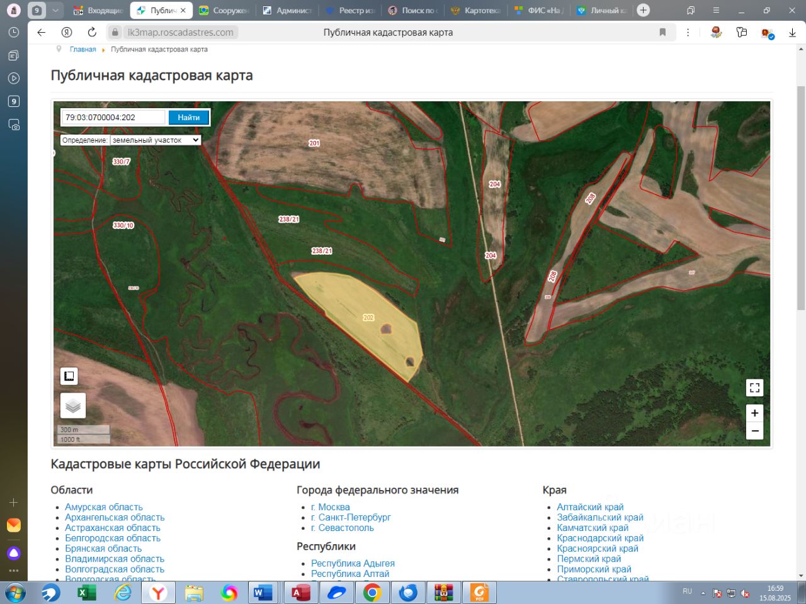Open the 'г. Москва' link
The width and height of the screenshot is (806, 604).
click(x=331, y=507)
